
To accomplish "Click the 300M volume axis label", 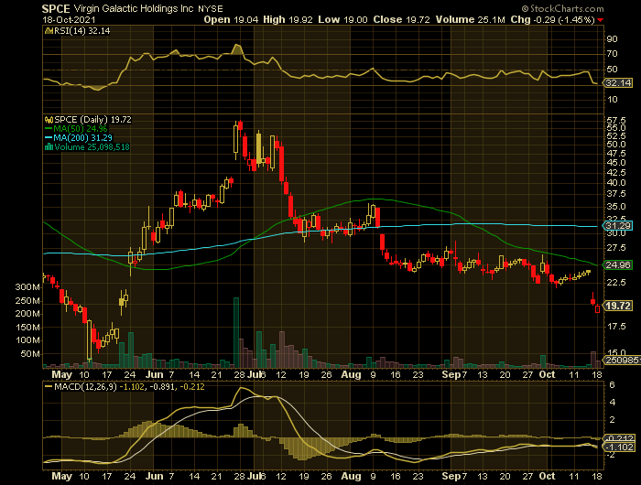I will click(27, 287).
